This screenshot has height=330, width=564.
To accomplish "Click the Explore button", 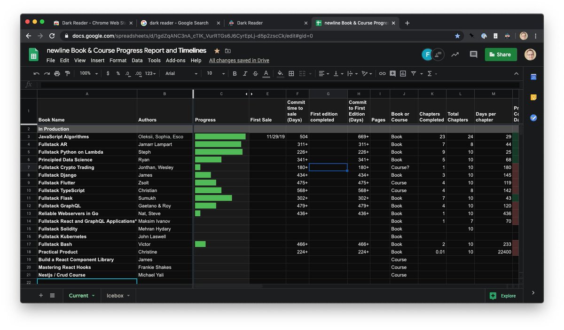I will tap(502, 296).
